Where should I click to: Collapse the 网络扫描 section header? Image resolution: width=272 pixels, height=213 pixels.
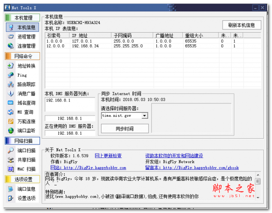tap(22, 140)
